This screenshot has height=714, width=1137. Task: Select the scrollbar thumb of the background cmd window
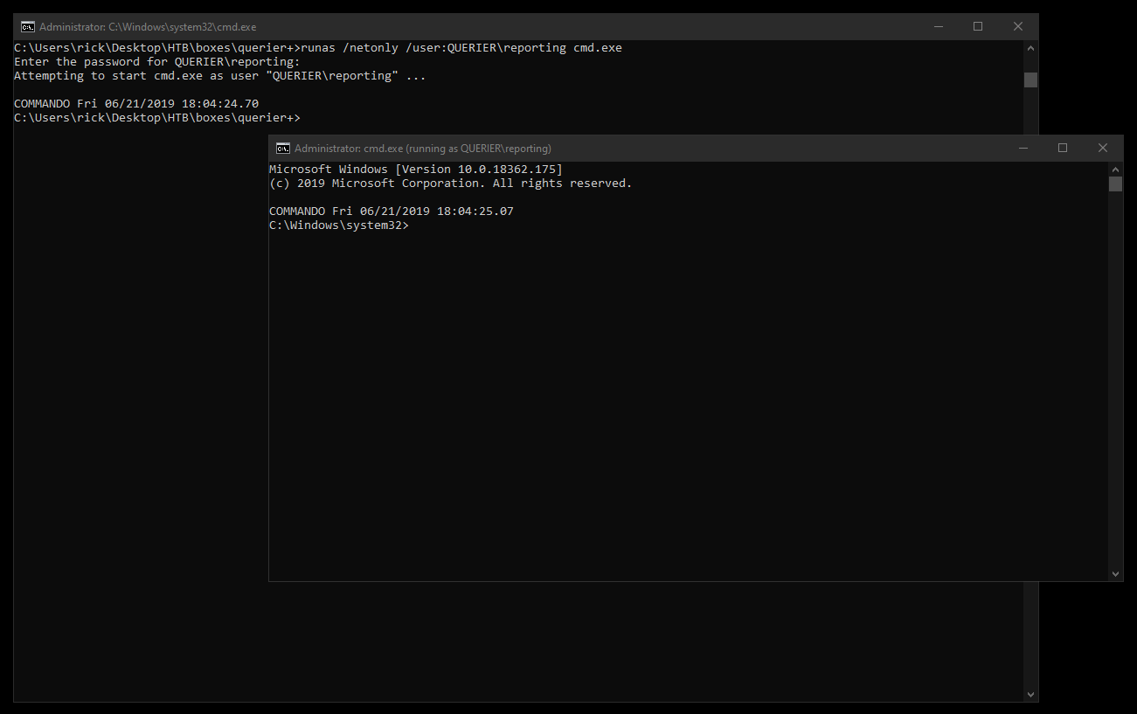point(1030,80)
